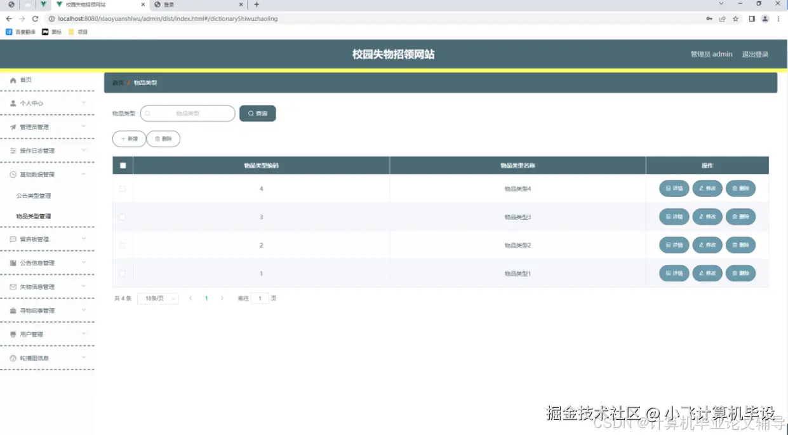Click the envelope icon beside 失物信息管理
This screenshot has width=788, height=435.
(13, 287)
